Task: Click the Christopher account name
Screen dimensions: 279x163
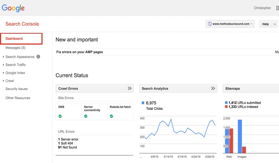Action: (x=262, y=8)
